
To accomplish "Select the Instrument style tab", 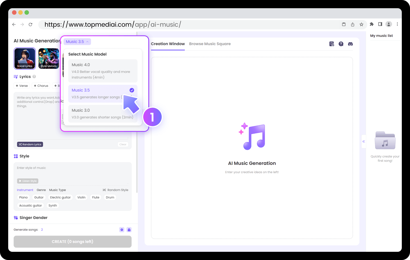I will point(25,190).
